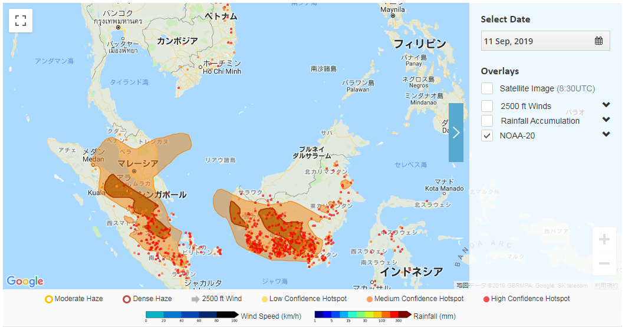Click the Select Date heading
Viewport: 625px width, 327px height.
(x=505, y=19)
